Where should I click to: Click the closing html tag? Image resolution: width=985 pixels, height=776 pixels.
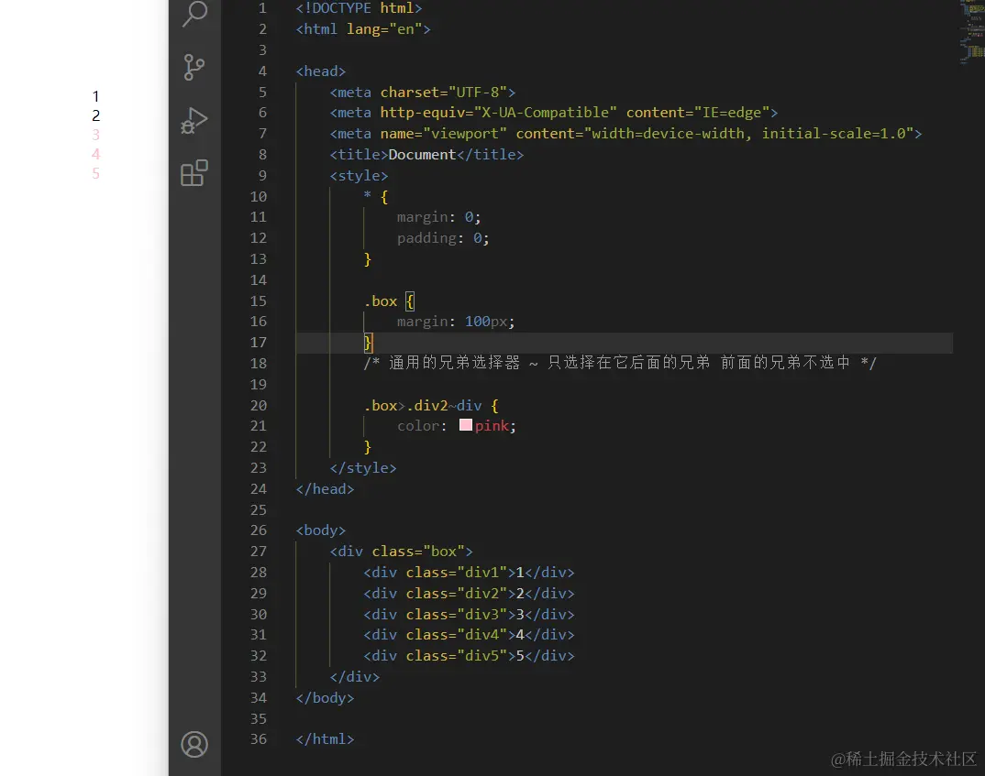click(x=325, y=739)
